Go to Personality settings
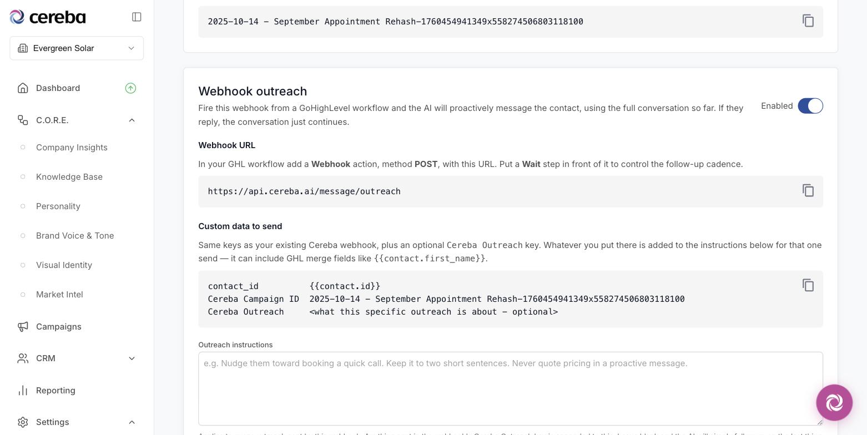The width and height of the screenshot is (867, 435). click(58, 206)
